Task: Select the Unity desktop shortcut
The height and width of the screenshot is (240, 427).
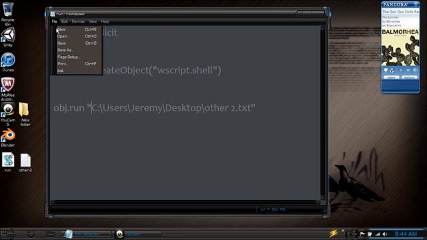Action: pyautogui.click(x=8, y=37)
